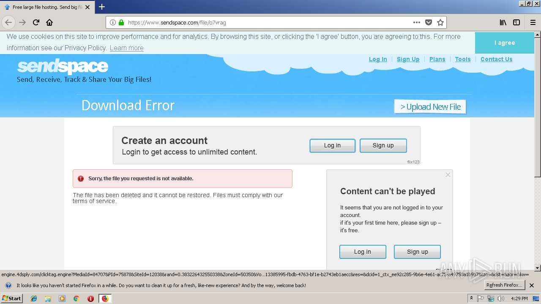Click Sign up in Create an account banner
Image resolution: width=541 pixels, height=304 pixels.
click(383, 145)
